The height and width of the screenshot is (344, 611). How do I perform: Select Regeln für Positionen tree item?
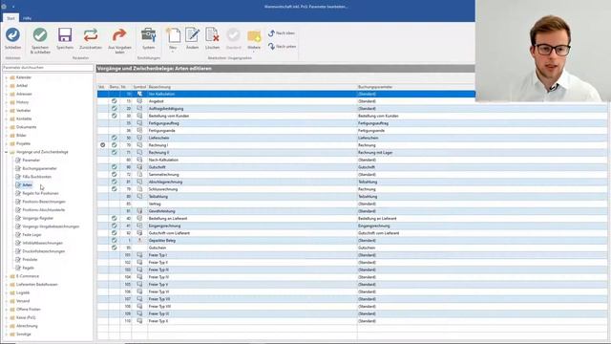pyautogui.click(x=40, y=193)
